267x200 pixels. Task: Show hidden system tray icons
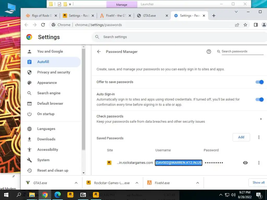point(221,195)
